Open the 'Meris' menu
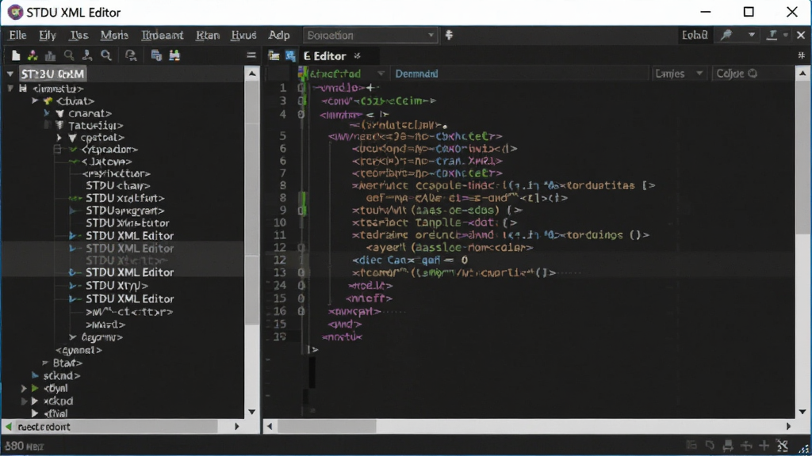 (114, 35)
